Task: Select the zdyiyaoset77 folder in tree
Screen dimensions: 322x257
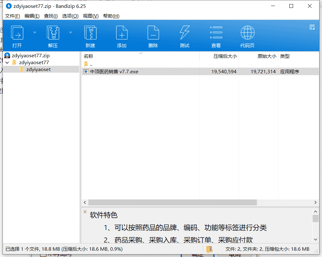Action: click(x=34, y=63)
